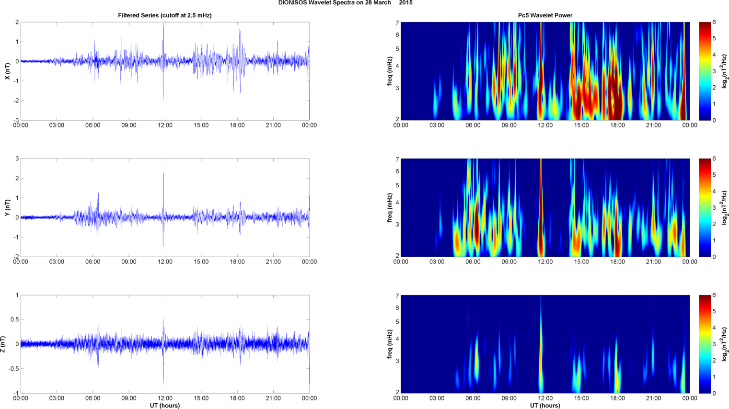Click the top wavelet power spectrum for X
Viewport: 729px width, 409px height.
point(545,71)
